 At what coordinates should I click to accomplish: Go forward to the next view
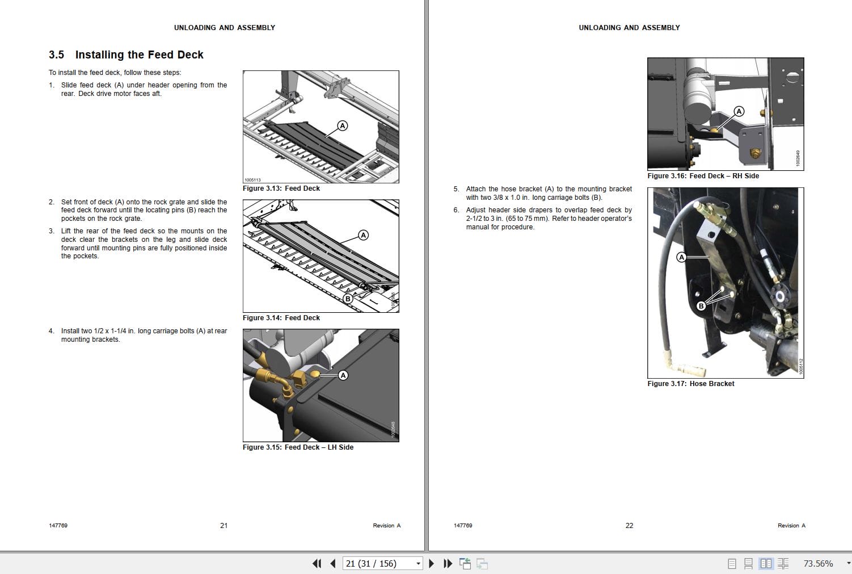click(x=483, y=563)
